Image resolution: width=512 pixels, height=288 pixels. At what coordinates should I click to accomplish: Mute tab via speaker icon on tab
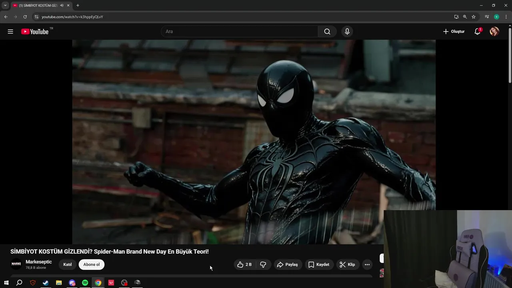[x=62, y=6]
